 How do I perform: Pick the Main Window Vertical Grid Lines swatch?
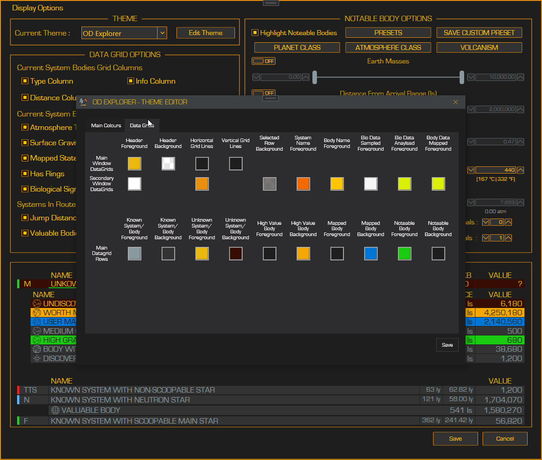236,164
